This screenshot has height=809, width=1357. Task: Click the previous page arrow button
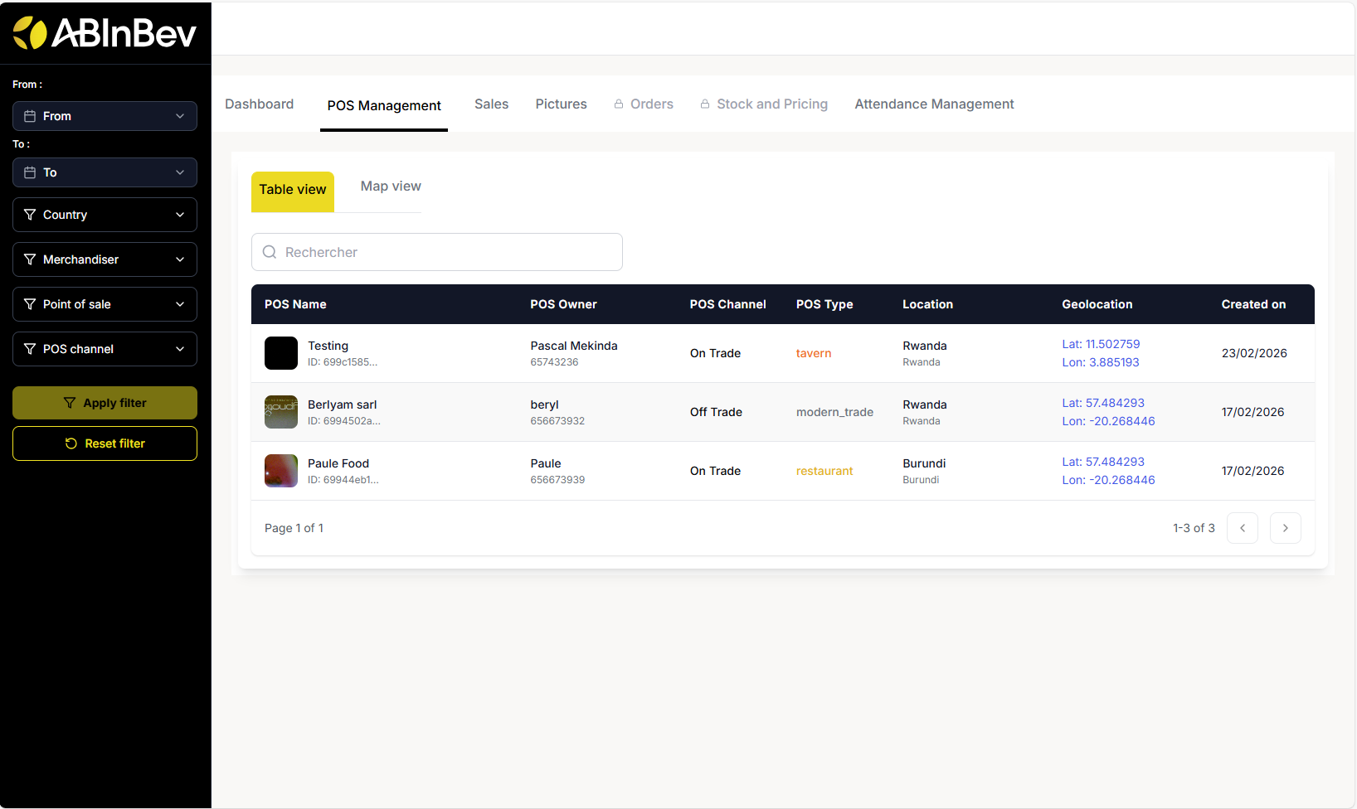1242,528
